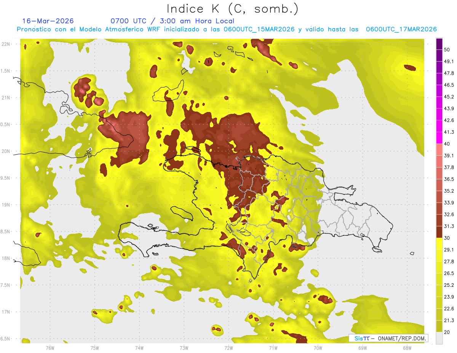Screen dimensions: 457x353
Task: Click the '20N' latitude label on left axis
Action: click(6, 151)
